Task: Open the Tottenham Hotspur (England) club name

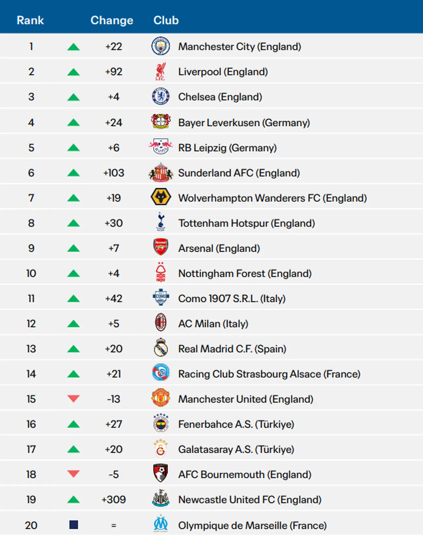Action: [x=247, y=223]
